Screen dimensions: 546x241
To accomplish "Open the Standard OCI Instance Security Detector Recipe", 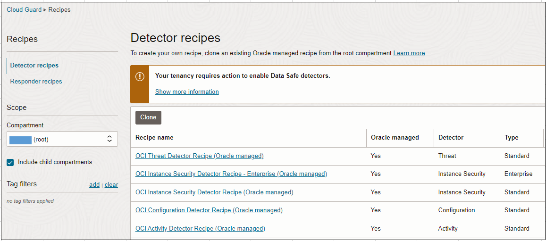I will click(x=214, y=192).
